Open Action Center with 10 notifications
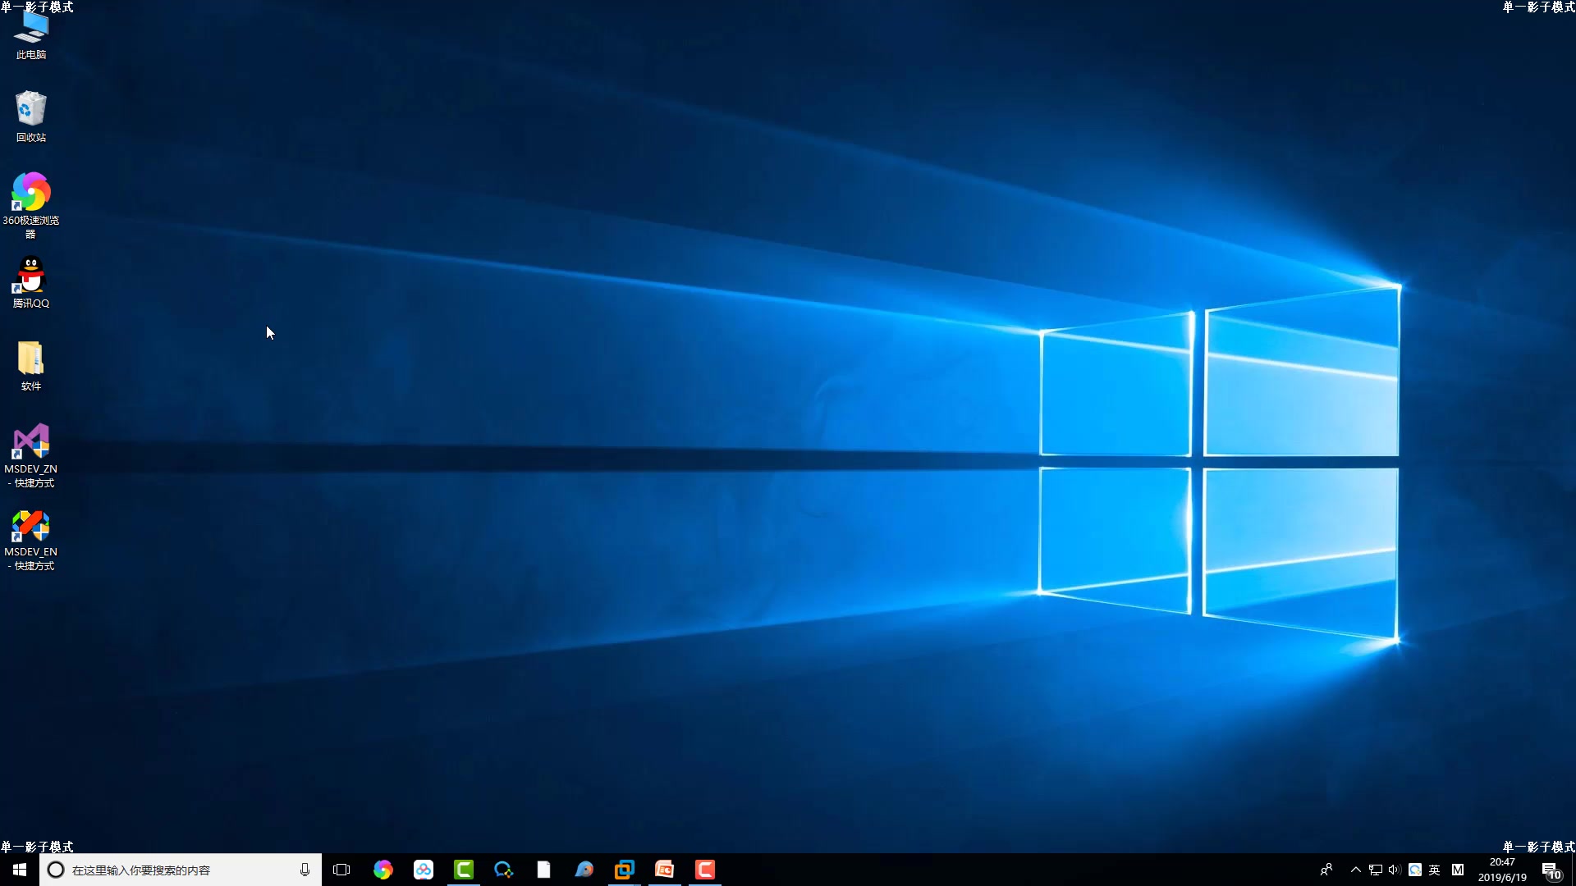 (1551, 870)
